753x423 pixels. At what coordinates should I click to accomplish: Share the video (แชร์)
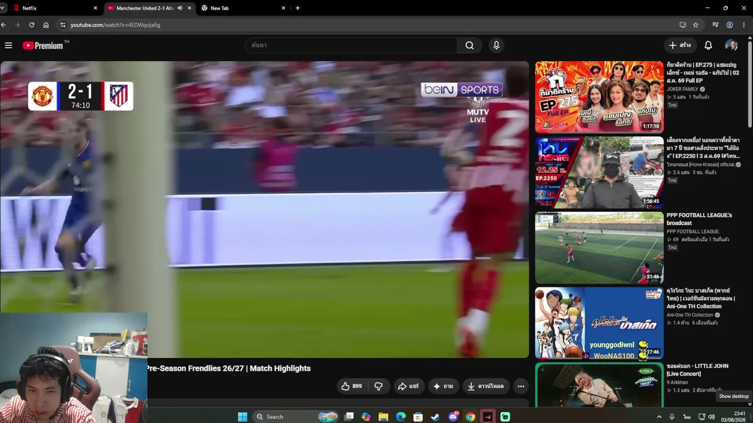(408, 386)
